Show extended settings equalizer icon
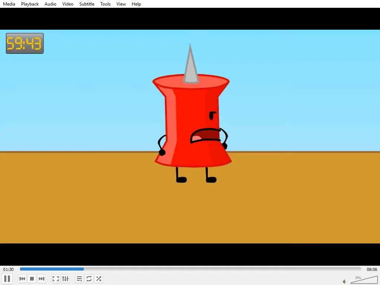The height and width of the screenshot is (285, 380). [65, 279]
